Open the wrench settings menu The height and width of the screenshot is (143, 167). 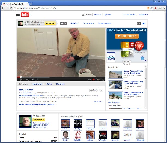[x=164, y=8]
